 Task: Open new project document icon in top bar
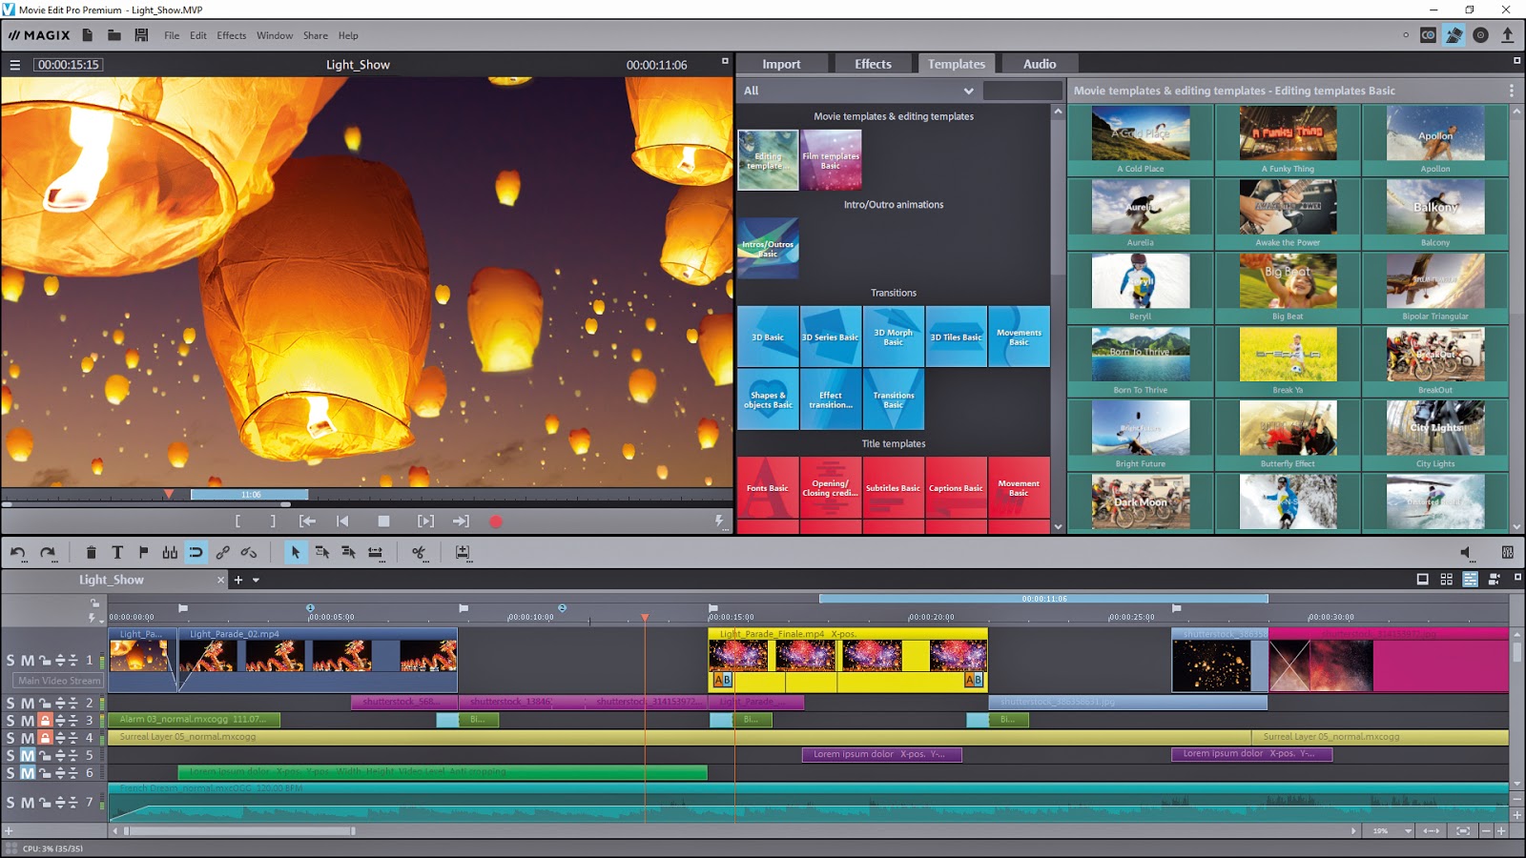click(88, 35)
